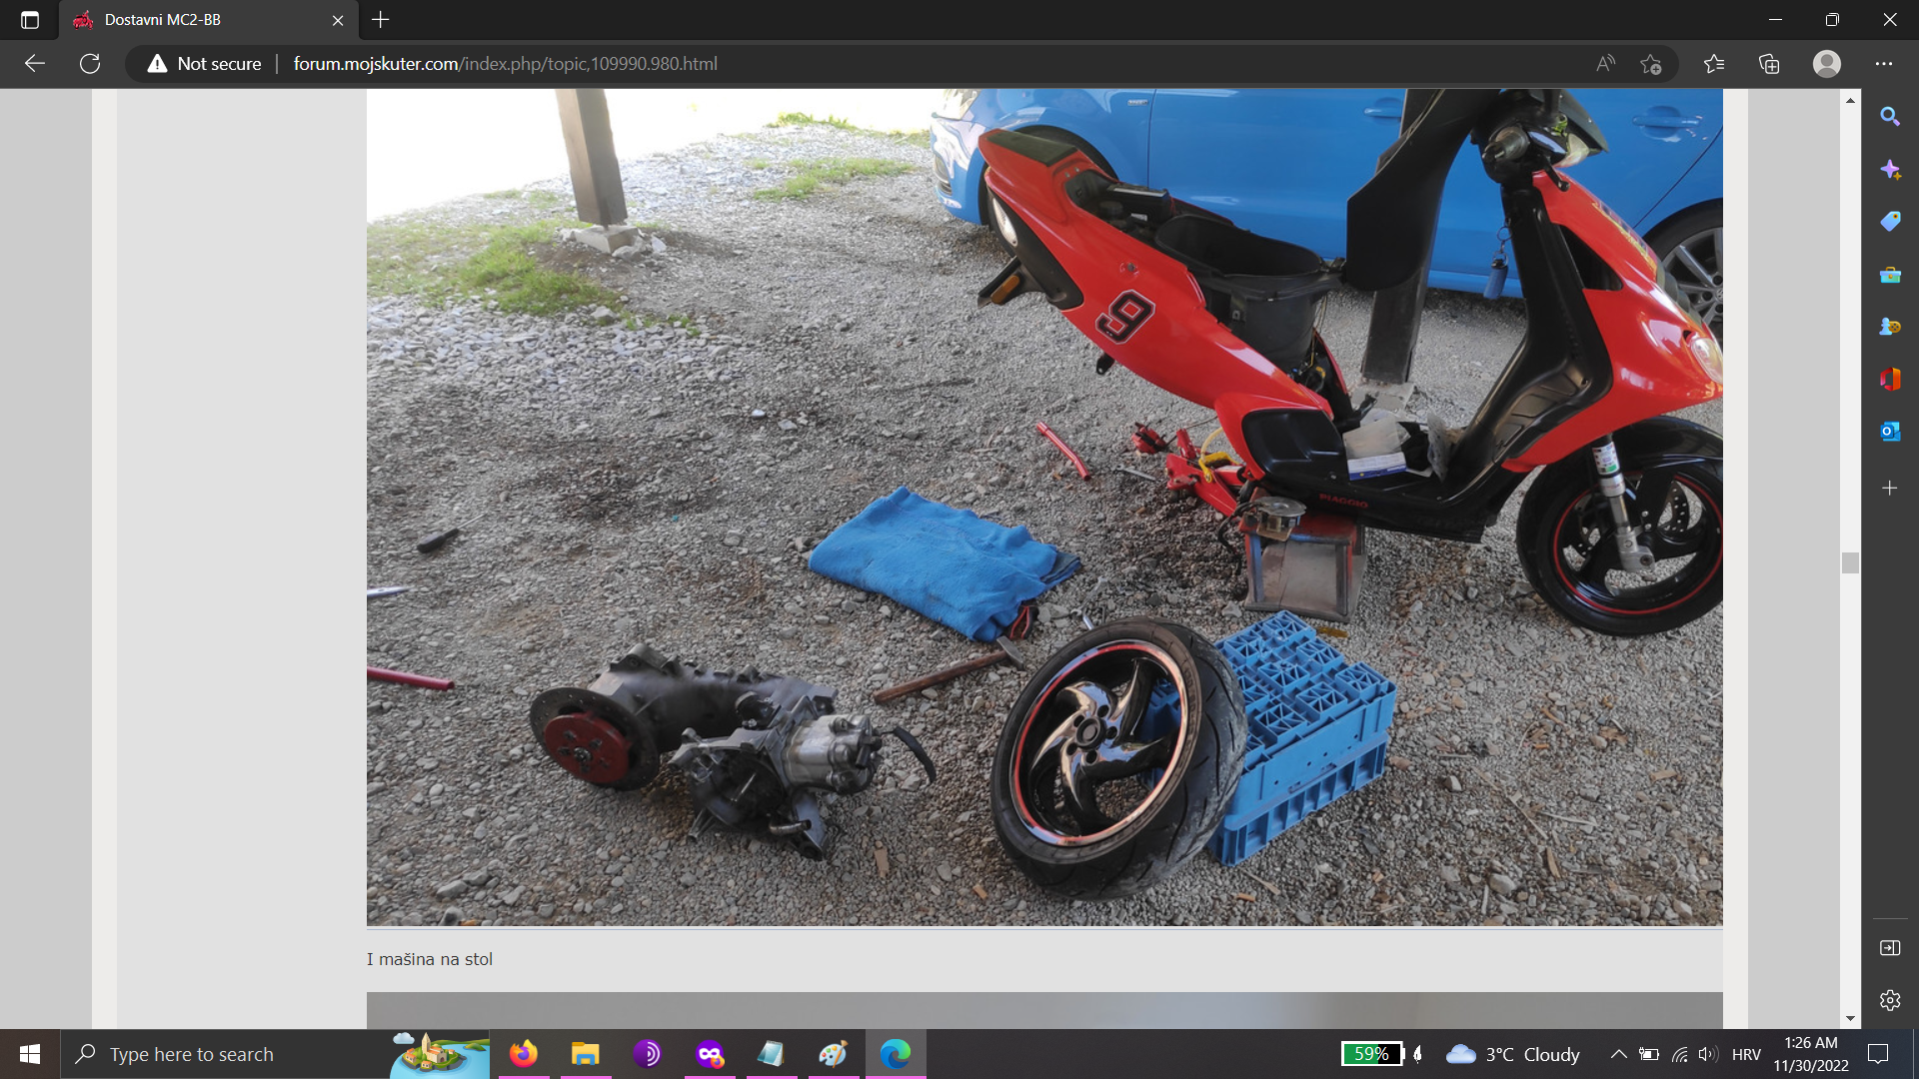Open the sidebar Search icon
The image size is (1919, 1079).
pos(1890,117)
